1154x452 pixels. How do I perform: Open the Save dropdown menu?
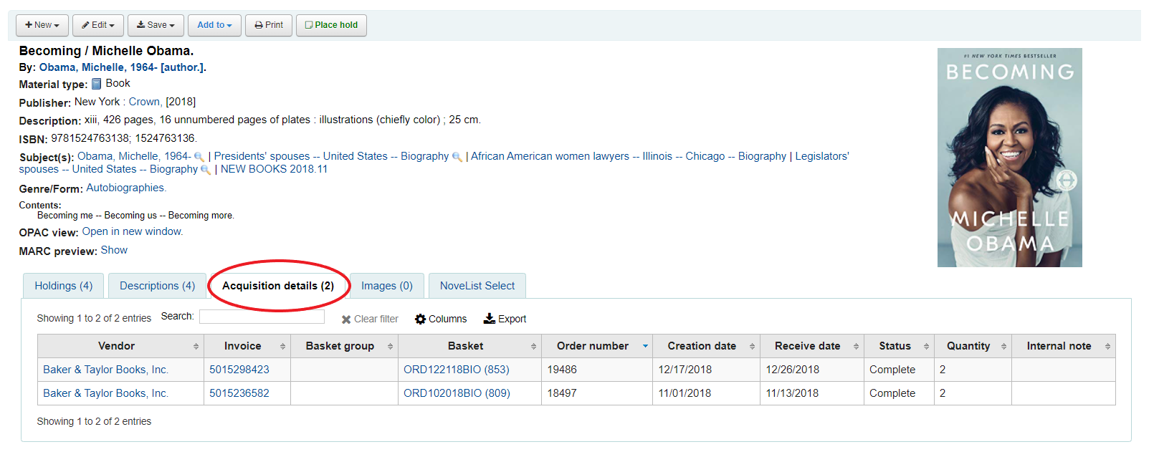click(156, 25)
